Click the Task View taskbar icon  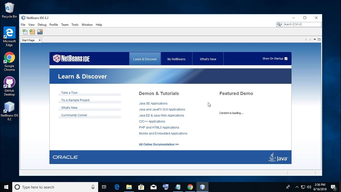104,187
